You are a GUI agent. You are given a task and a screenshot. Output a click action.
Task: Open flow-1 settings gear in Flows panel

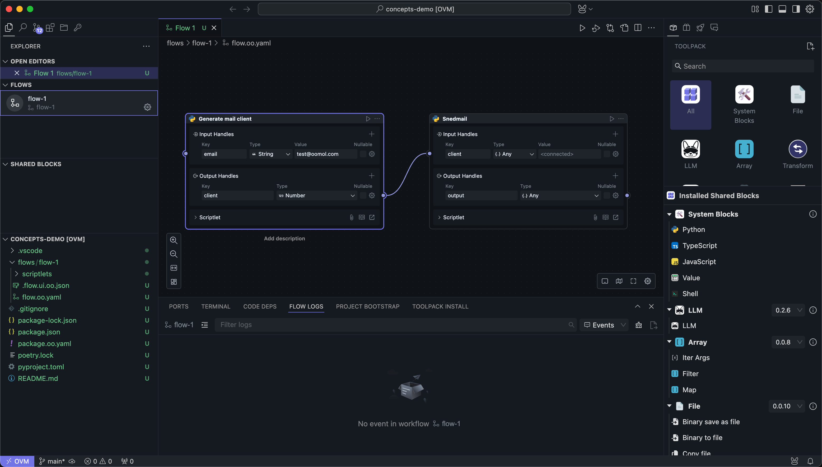coord(147,107)
